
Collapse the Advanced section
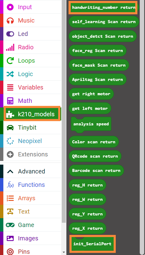tap(32, 171)
